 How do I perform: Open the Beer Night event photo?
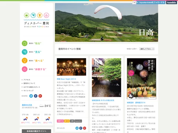point(72,67)
